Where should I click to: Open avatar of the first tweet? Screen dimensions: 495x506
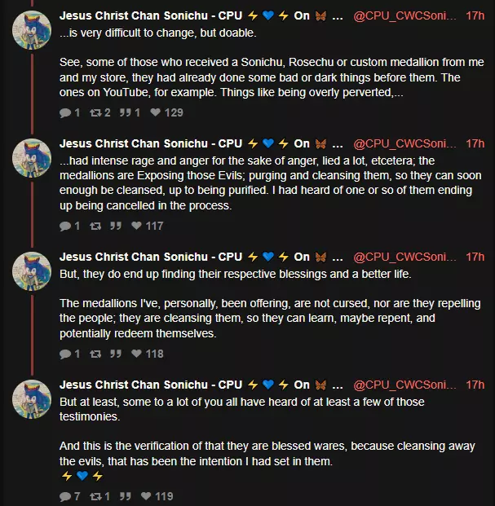coord(32,30)
